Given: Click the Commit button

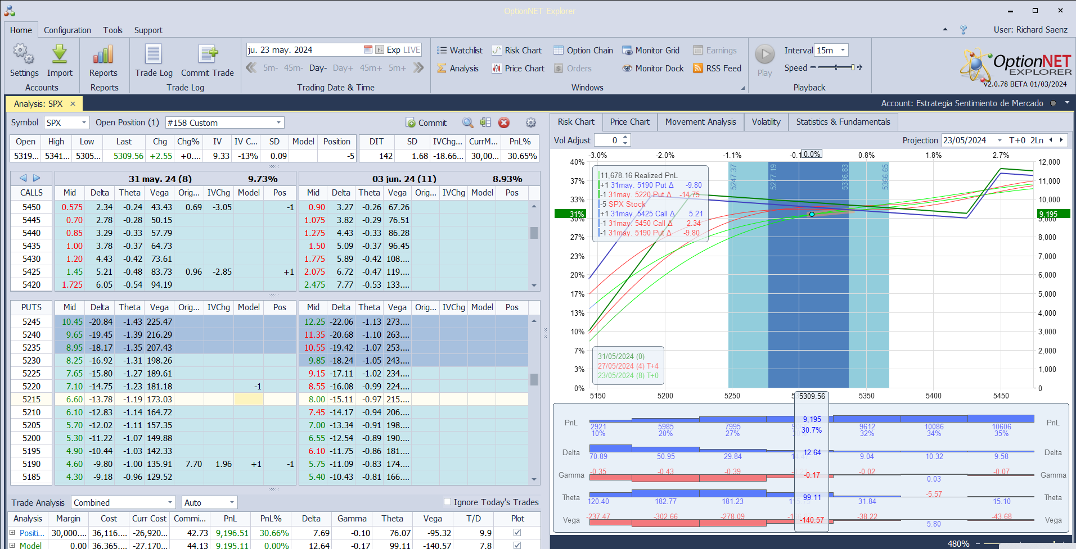Looking at the screenshot, I should (x=426, y=122).
